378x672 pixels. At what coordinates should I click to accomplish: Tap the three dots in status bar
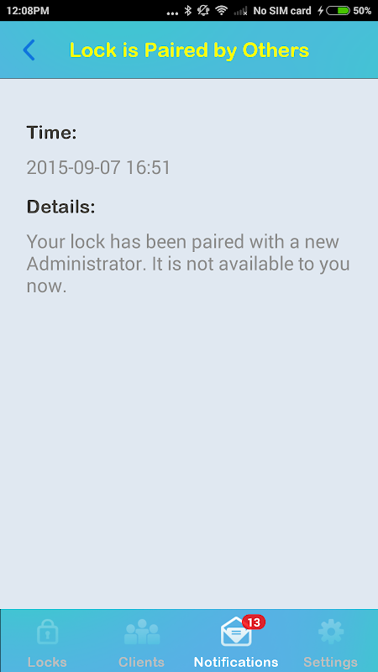172,13
